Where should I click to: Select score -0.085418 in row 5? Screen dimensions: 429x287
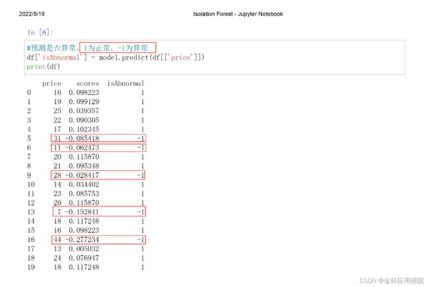point(82,139)
